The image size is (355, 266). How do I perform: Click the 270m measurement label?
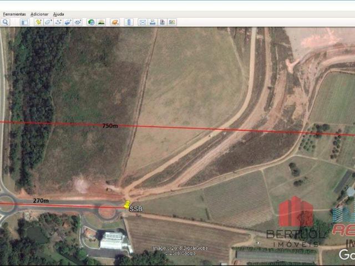[40, 201]
